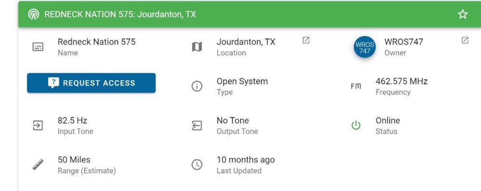The height and width of the screenshot is (191, 481).
Task: Star this repeater as a favorite
Action: (463, 14)
